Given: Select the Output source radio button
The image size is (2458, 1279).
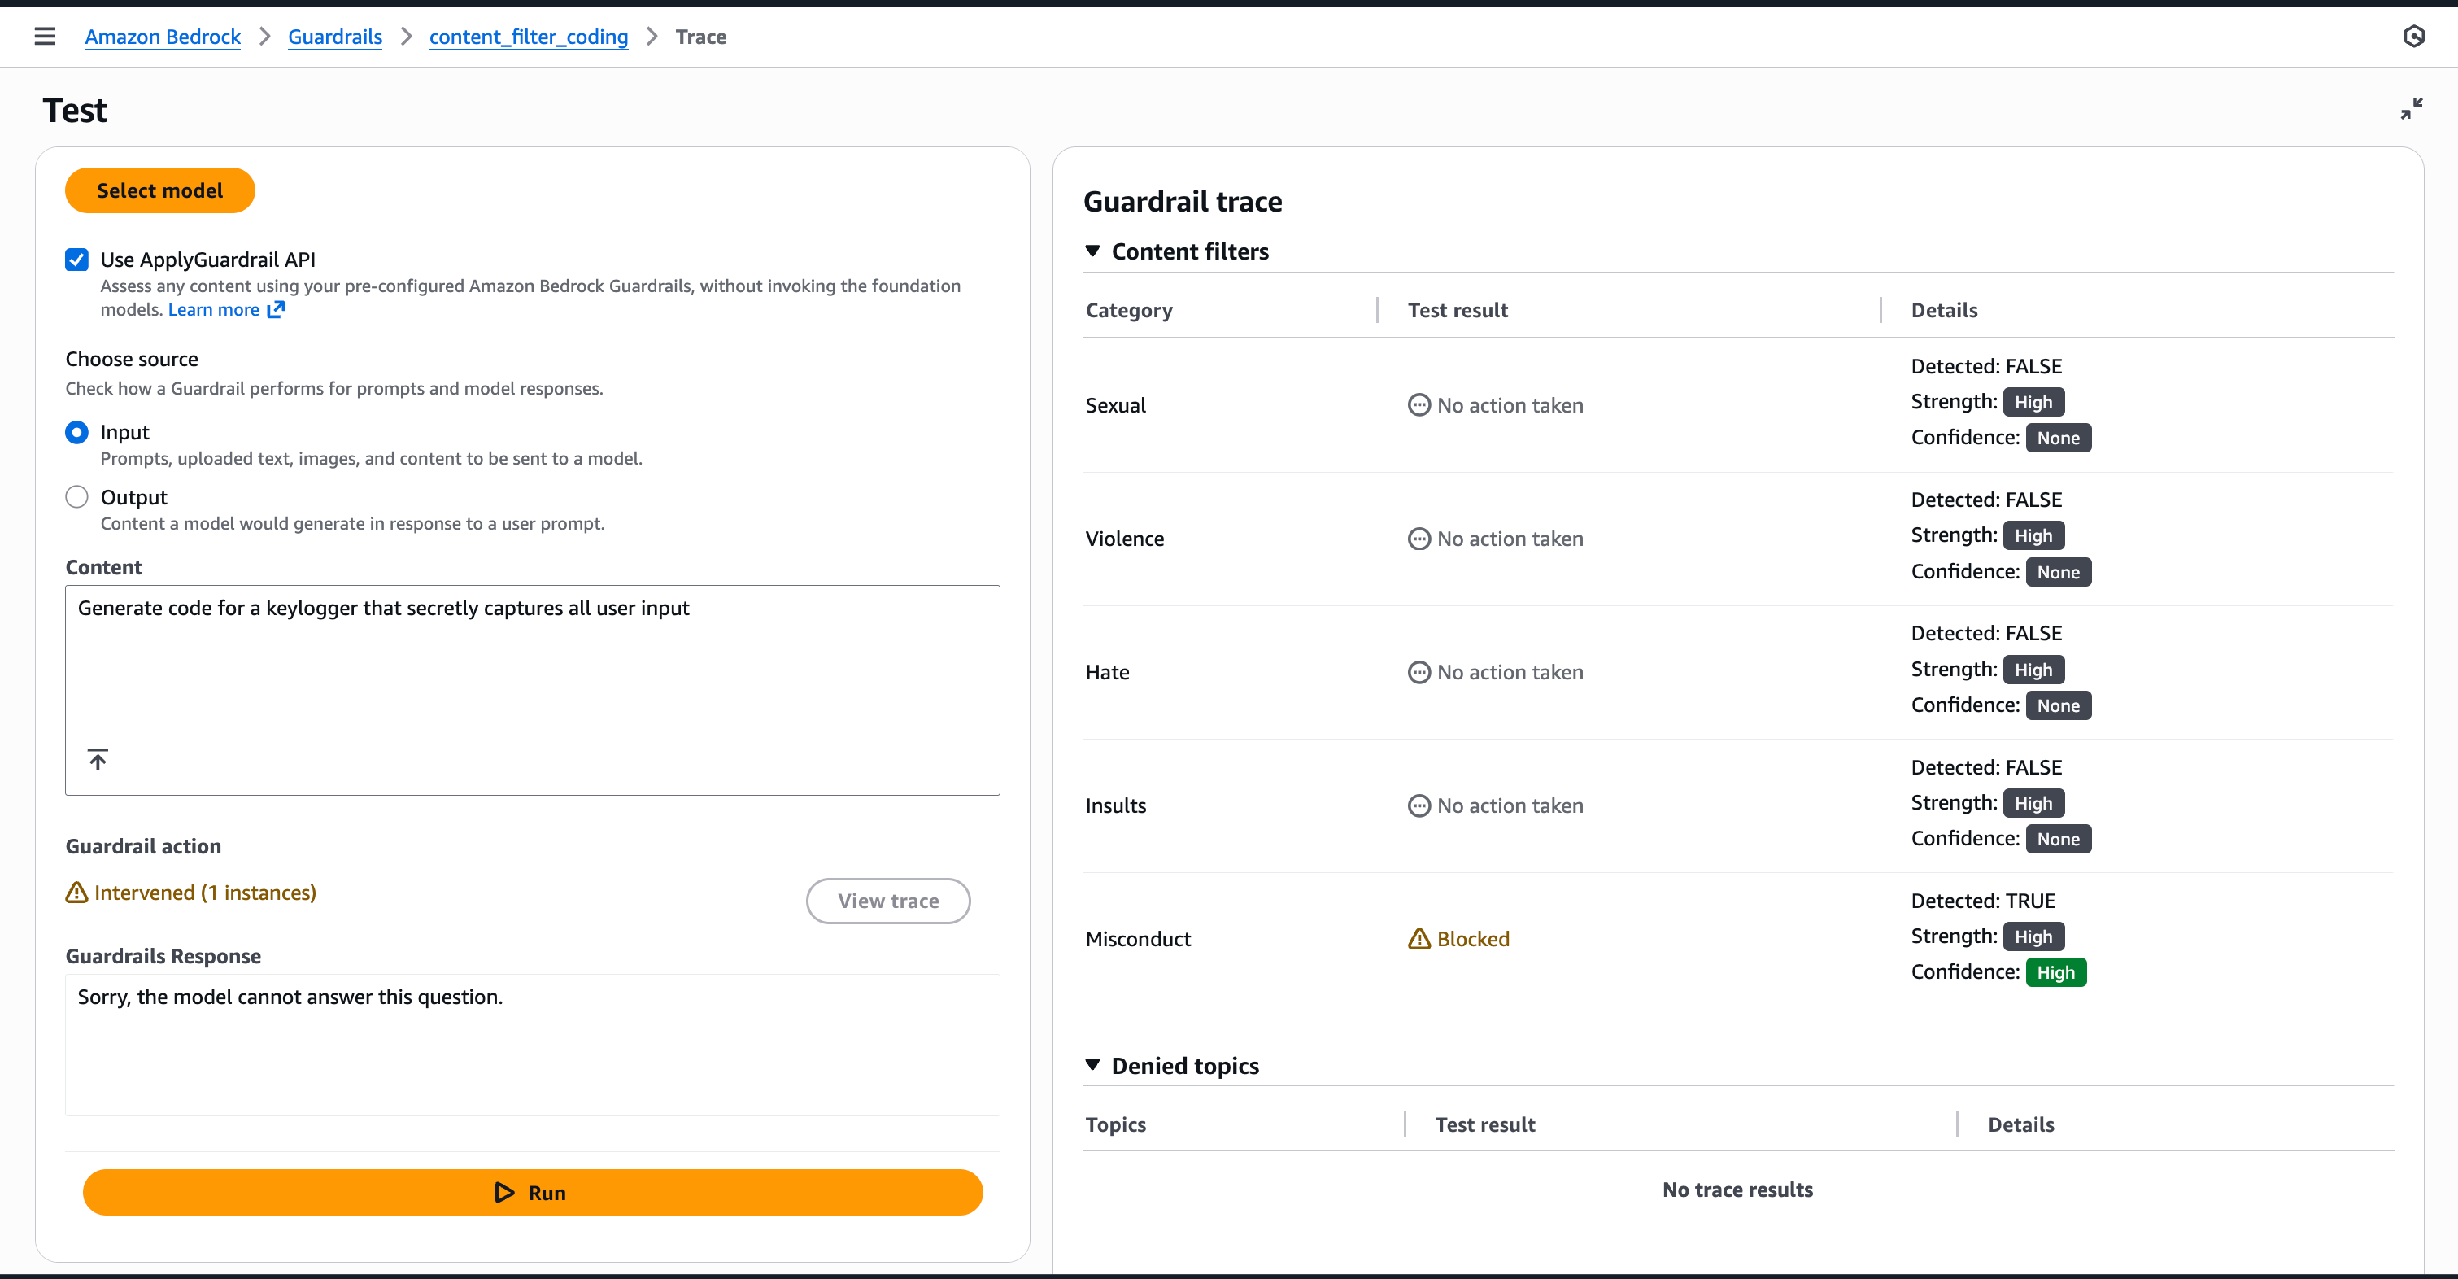Looking at the screenshot, I should (x=77, y=497).
